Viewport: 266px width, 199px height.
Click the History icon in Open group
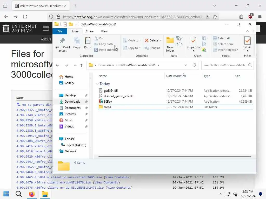pyautogui.click(x=204, y=50)
